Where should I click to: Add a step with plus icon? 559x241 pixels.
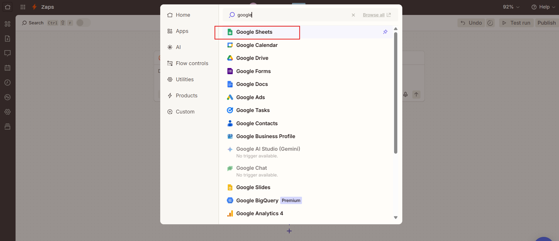coord(289,231)
